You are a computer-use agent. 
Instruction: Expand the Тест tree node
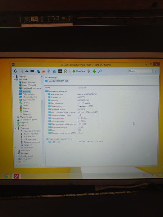[17, 162]
